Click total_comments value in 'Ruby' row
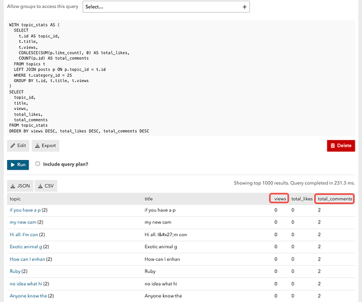362x302 pixels. tap(319, 271)
